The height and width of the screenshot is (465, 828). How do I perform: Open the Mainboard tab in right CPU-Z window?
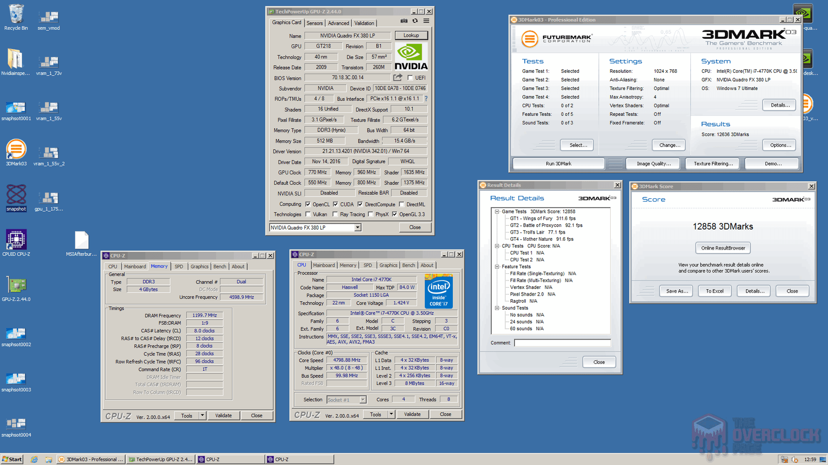(324, 265)
